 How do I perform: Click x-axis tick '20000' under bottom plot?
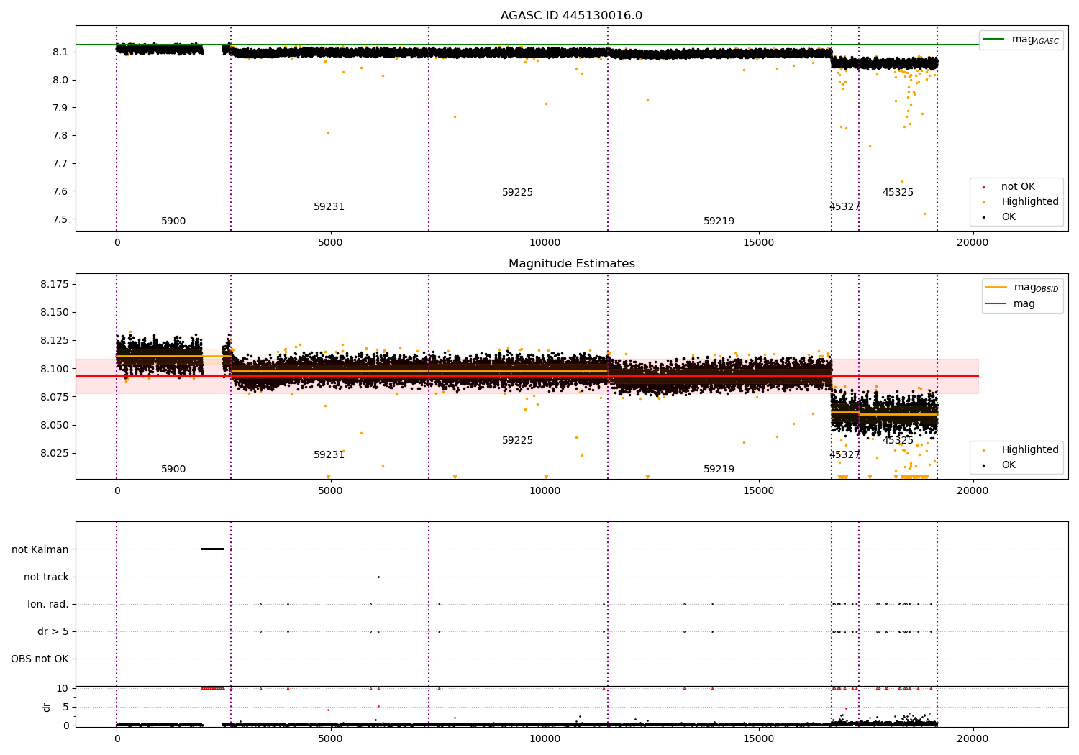click(x=973, y=738)
